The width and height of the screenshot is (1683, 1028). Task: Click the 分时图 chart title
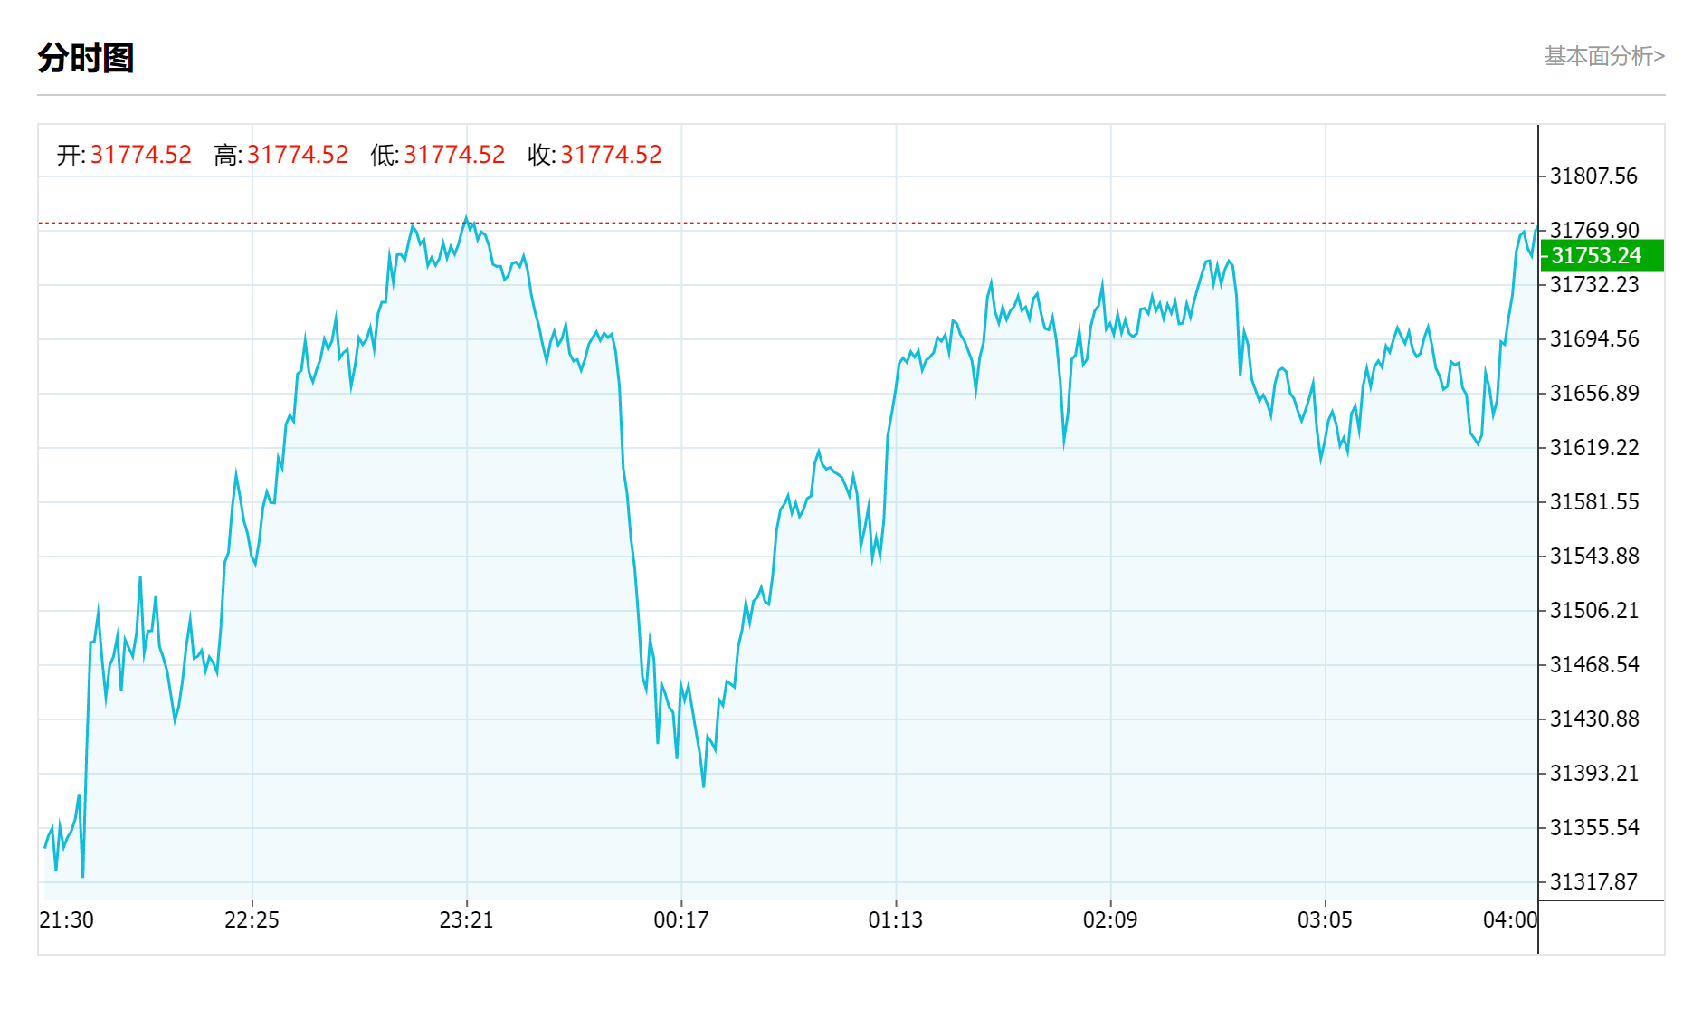click(x=86, y=58)
